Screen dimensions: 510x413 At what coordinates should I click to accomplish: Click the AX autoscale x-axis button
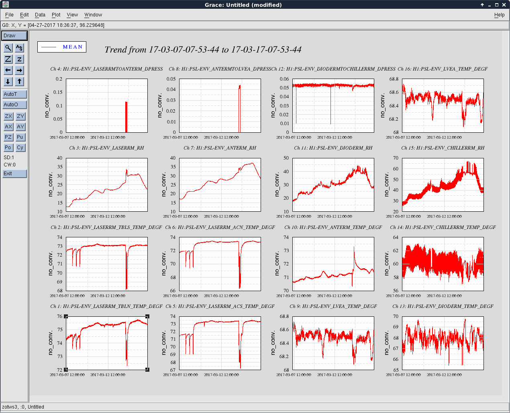point(8,127)
